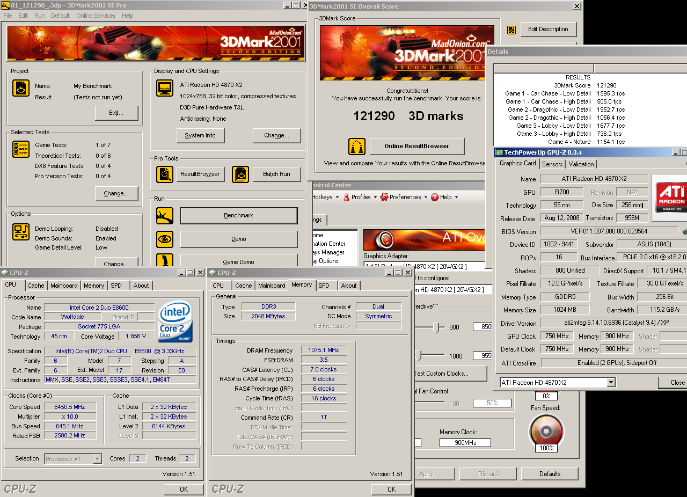Viewport: 687px width, 497px height.
Task: Switch to Sensors tab in GPU-Z
Action: pos(552,164)
